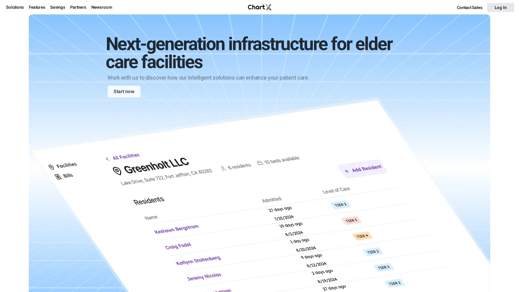The width and height of the screenshot is (519, 292).
Task: Click the TIER 5 badge
Action: (351, 221)
